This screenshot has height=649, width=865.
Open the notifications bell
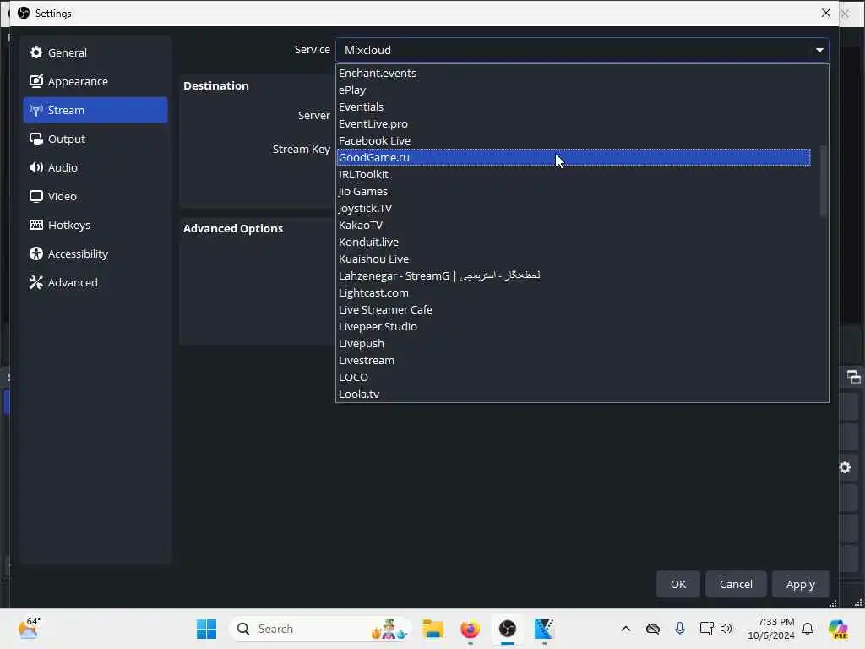[x=808, y=629]
